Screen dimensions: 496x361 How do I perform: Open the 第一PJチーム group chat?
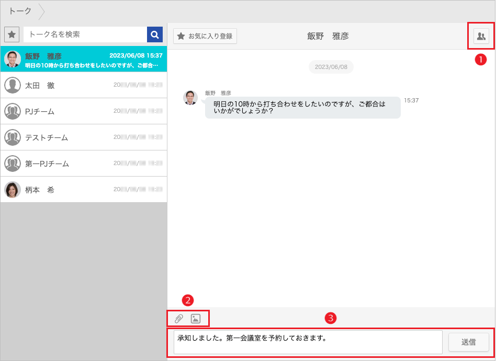(x=84, y=164)
